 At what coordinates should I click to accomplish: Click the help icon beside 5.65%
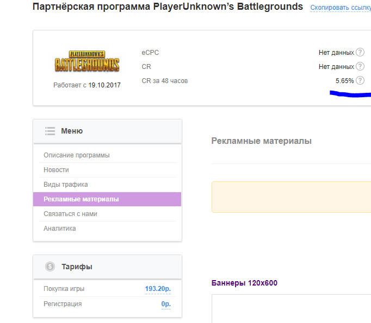tap(360, 80)
